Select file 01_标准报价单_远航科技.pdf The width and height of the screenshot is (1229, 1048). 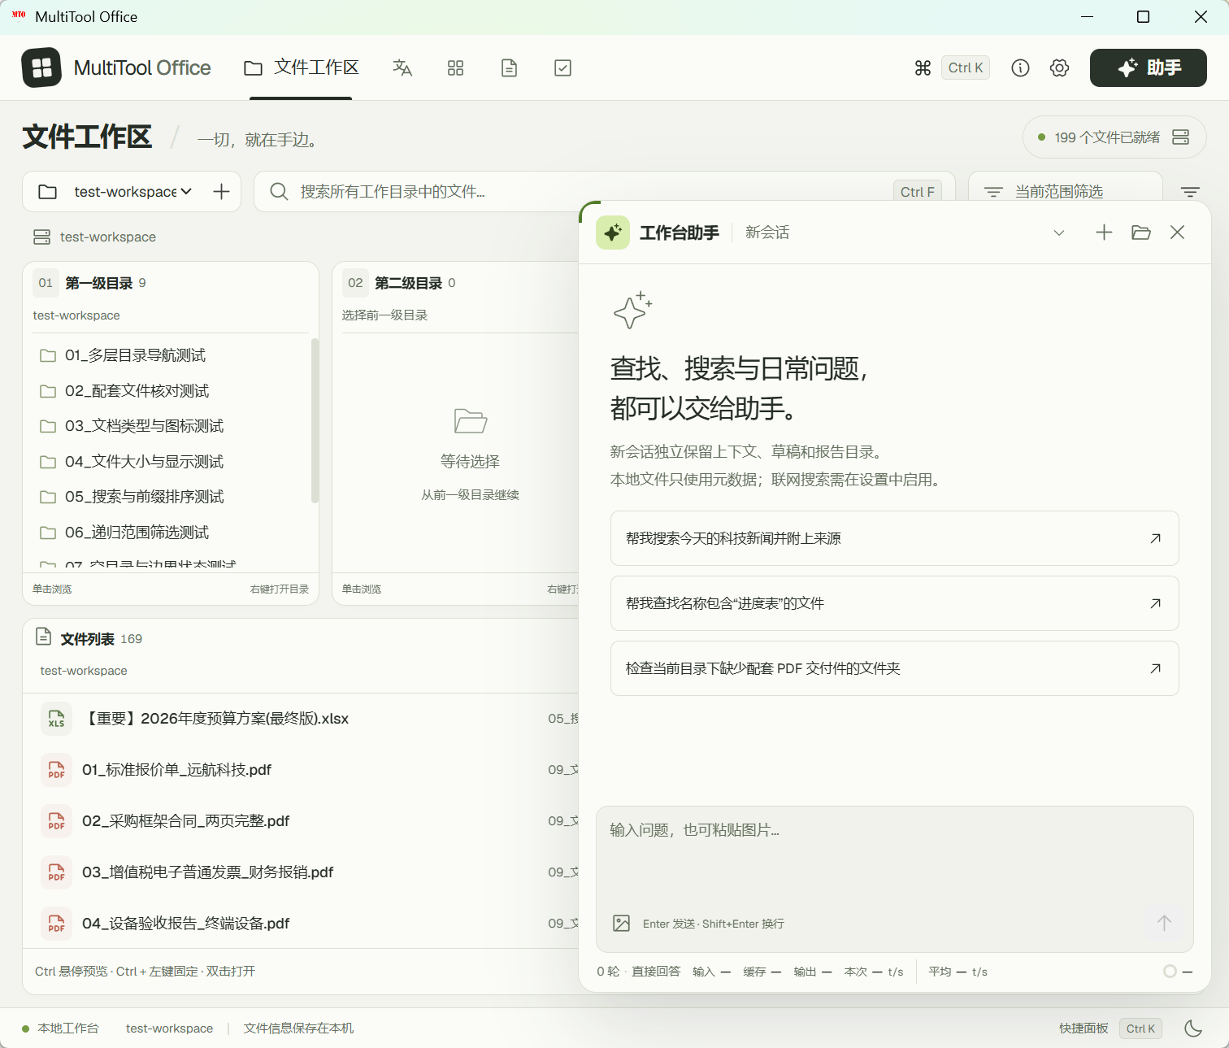pos(301,770)
